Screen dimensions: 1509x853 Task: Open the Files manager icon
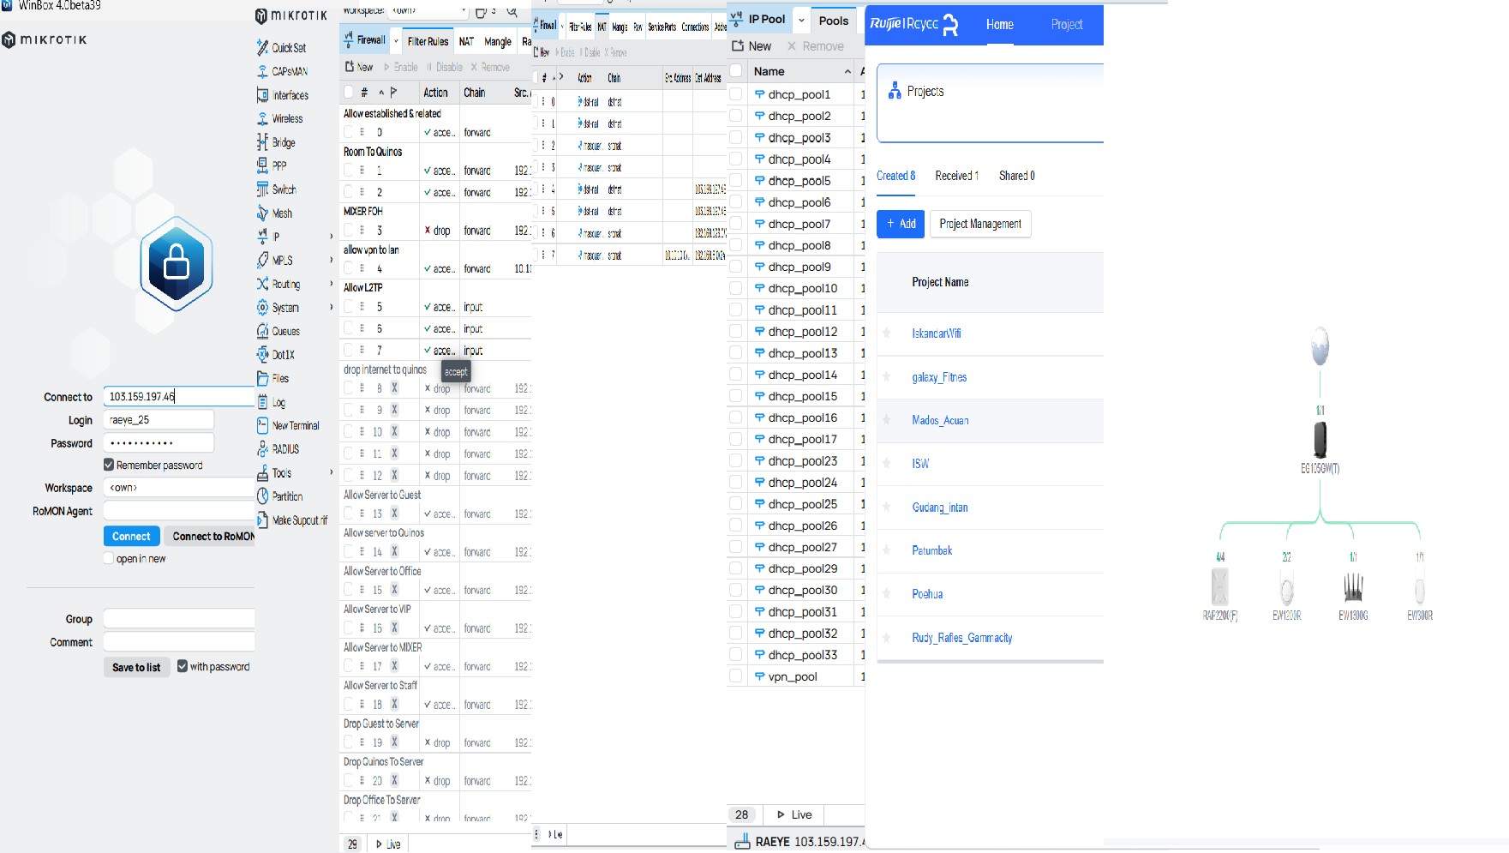(278, 378)
